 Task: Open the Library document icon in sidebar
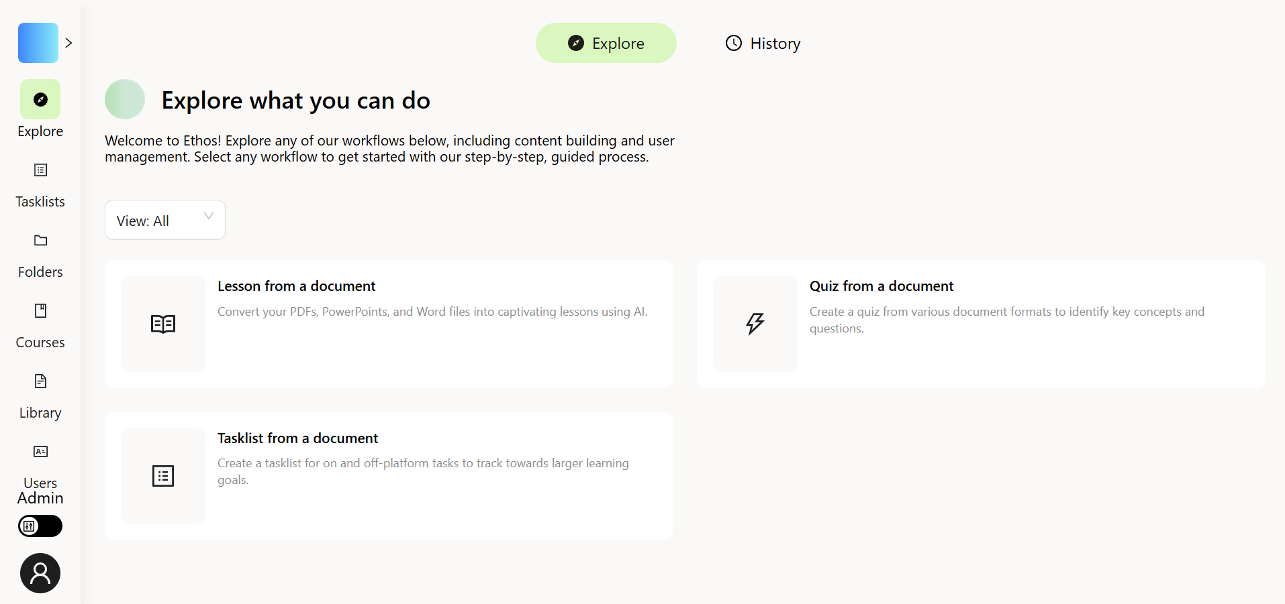click(40, 381)
